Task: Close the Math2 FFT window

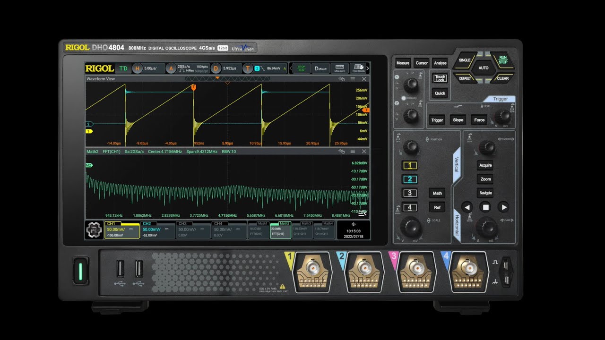Action: [x=364, y=152]
